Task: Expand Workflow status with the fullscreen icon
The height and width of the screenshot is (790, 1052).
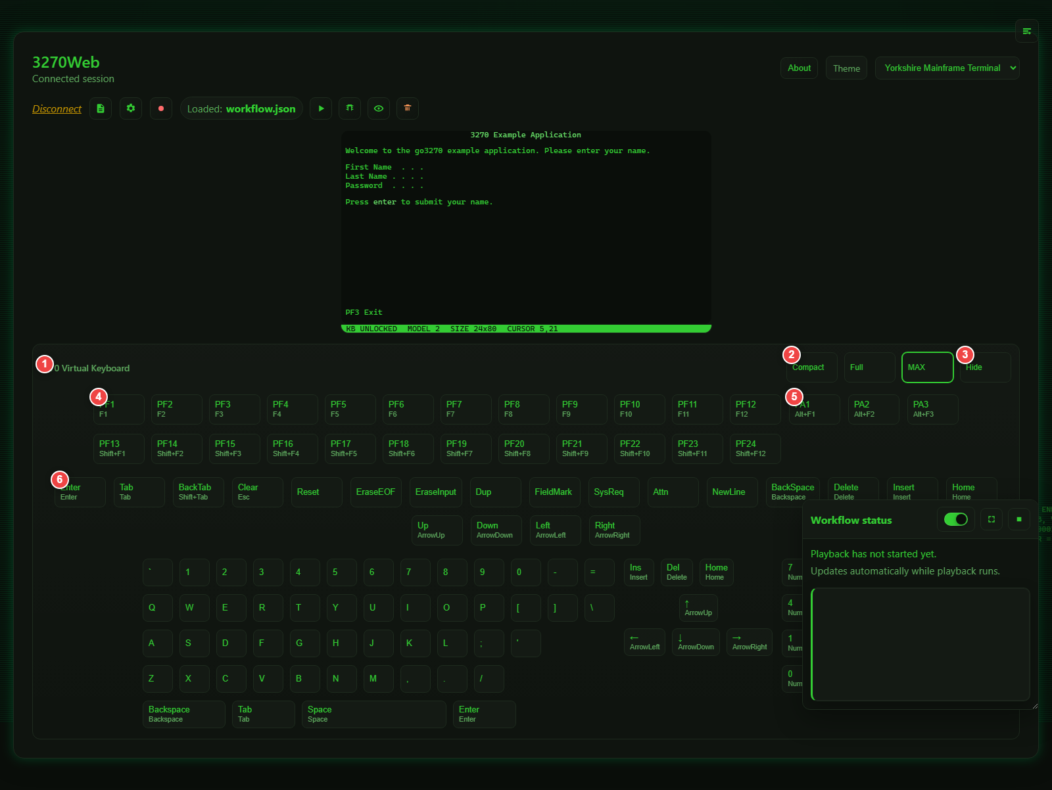Action: pos(991,519)
